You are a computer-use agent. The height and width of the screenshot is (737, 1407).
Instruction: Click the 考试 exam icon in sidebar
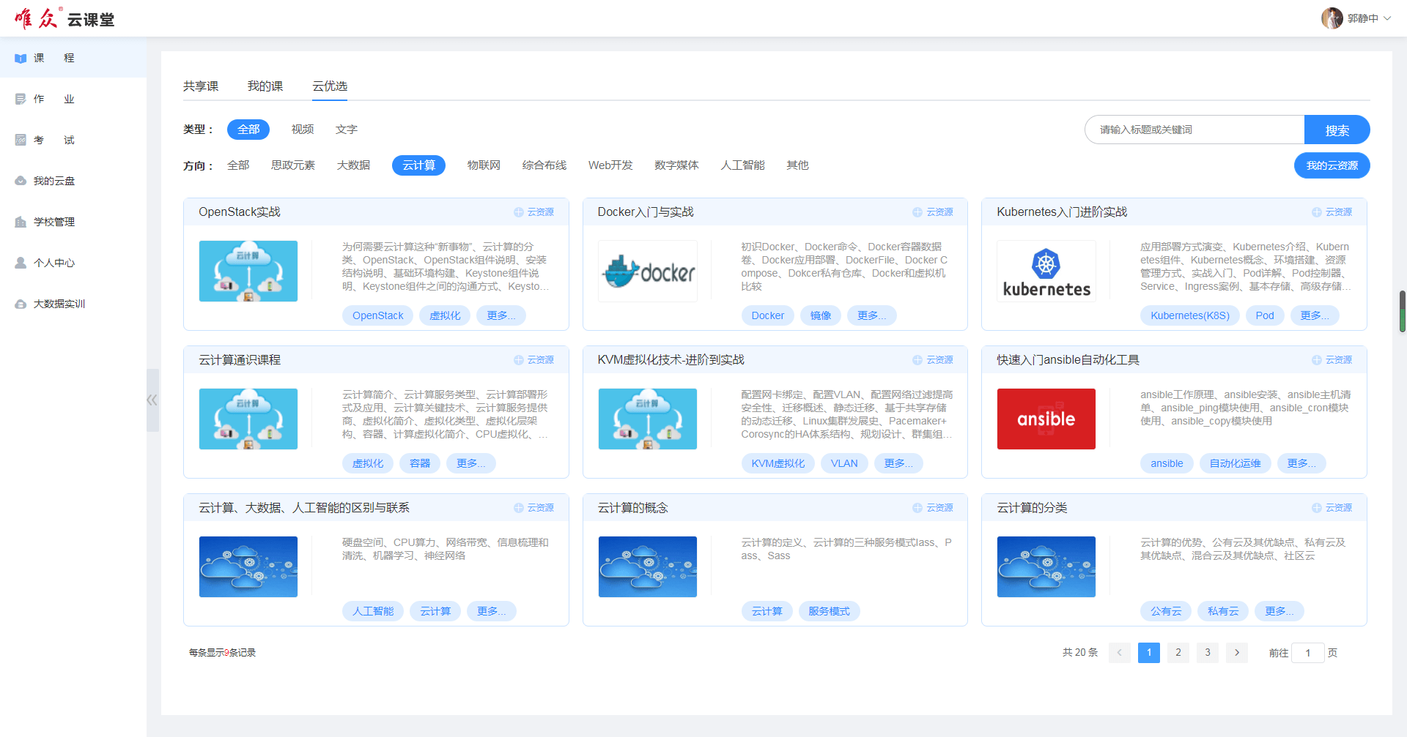(21, 141)
